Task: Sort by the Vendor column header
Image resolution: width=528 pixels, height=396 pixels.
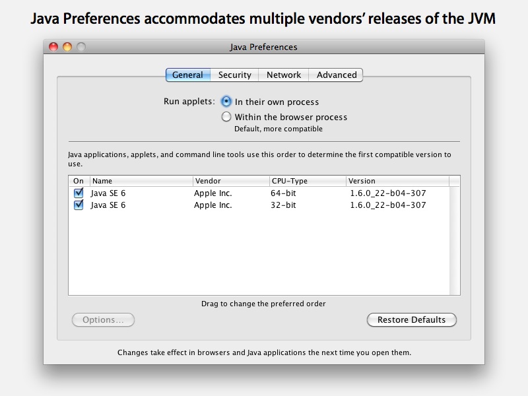Action: pos(232,181)
